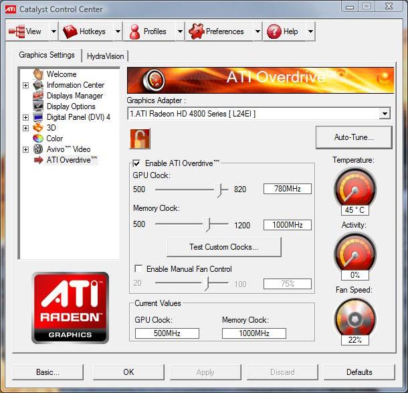
Task: Expand the Digital Panel (DVI) 4 node
Action: (x=26, y=117)
